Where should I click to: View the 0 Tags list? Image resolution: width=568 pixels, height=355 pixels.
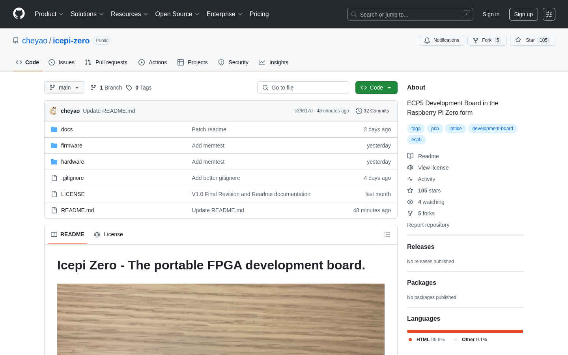139,88
